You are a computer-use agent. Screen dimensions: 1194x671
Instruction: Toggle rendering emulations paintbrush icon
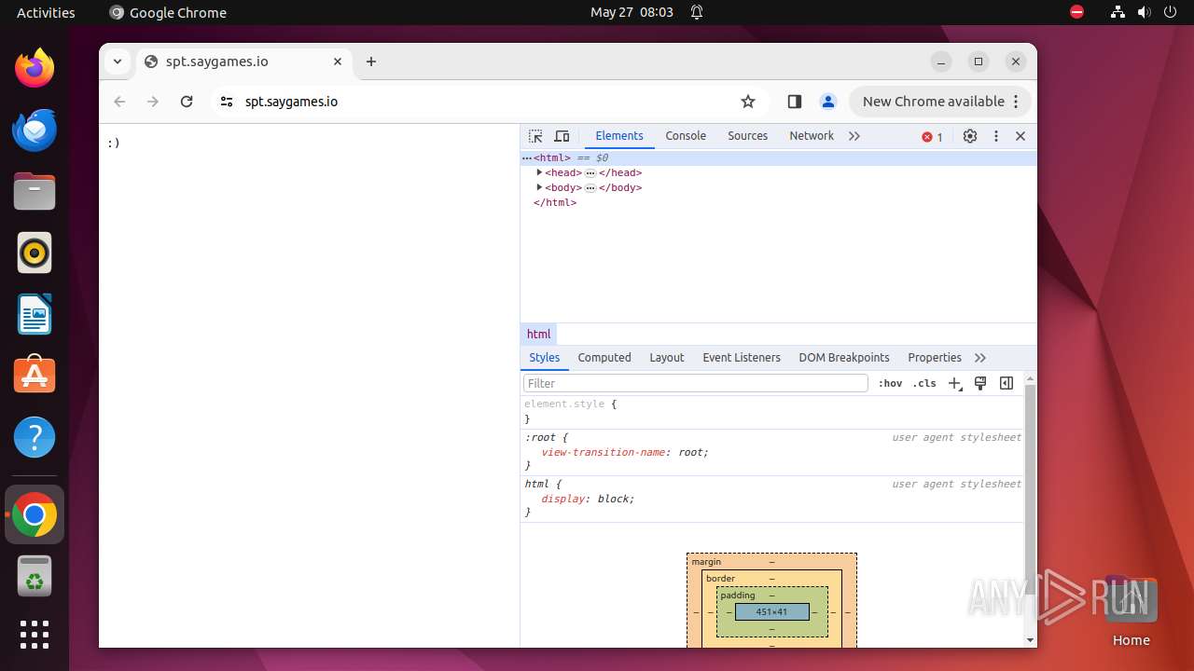click(980, 383)
